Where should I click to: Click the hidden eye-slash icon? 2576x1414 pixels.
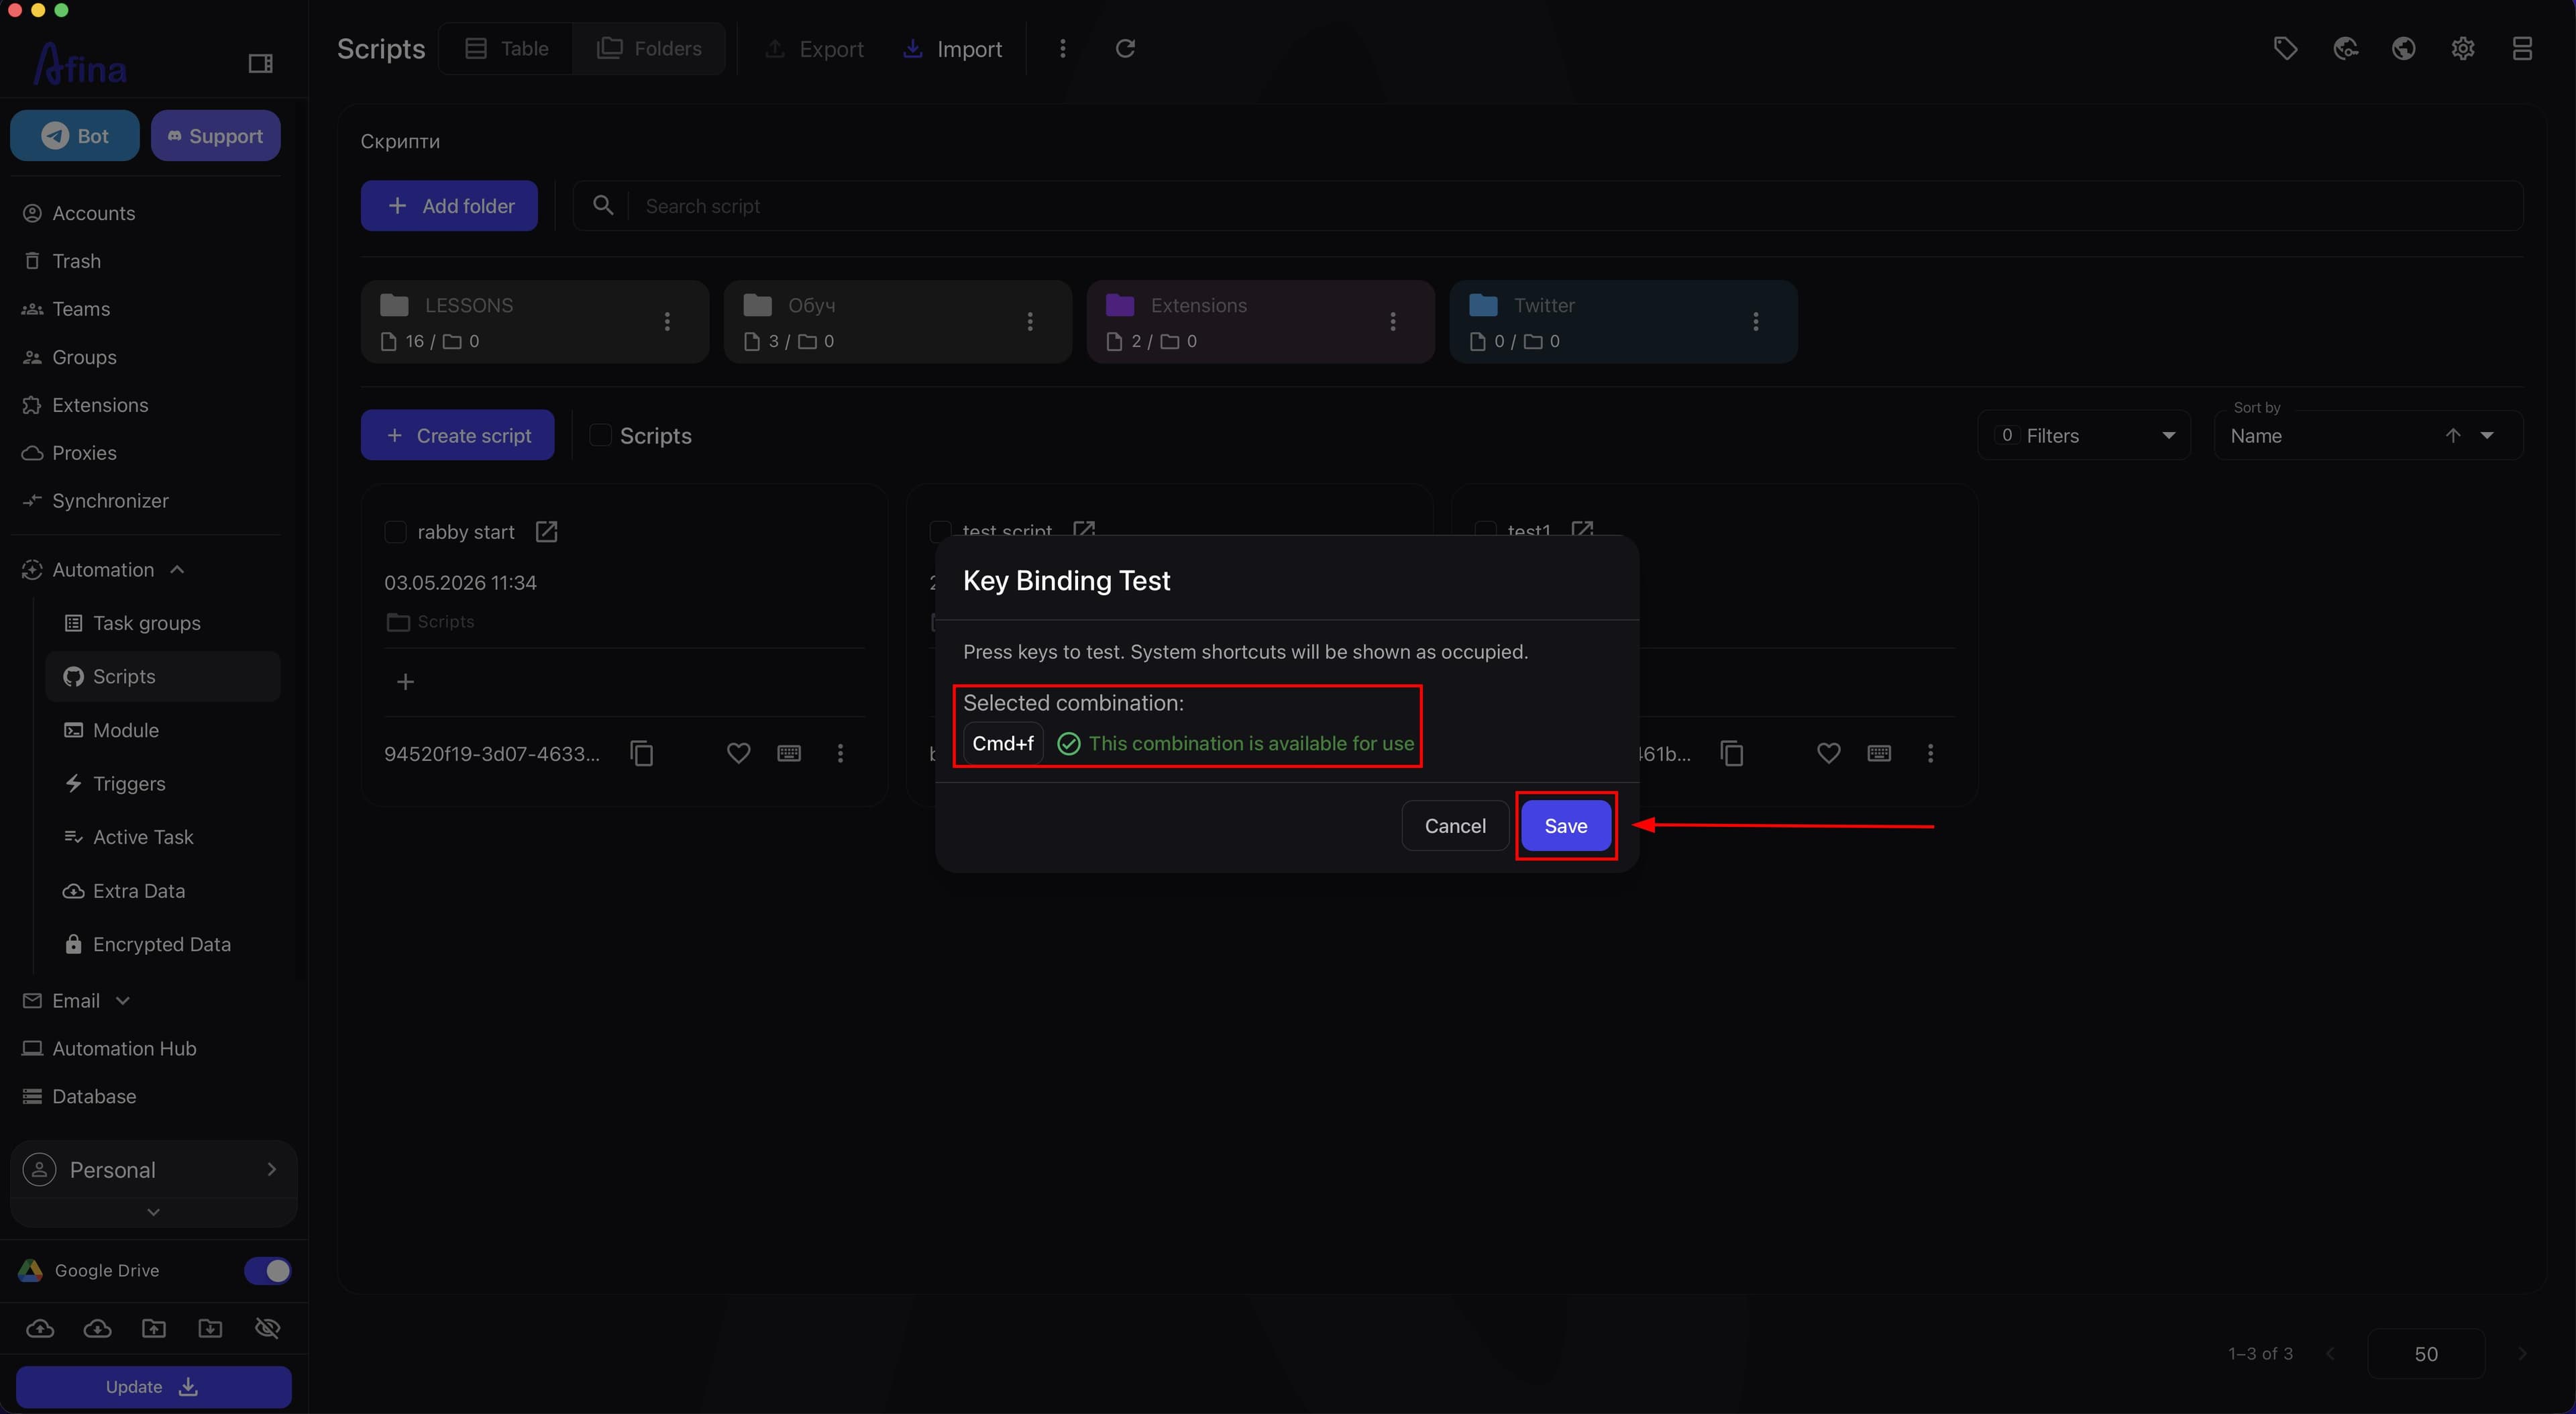tap(268, 1329)
